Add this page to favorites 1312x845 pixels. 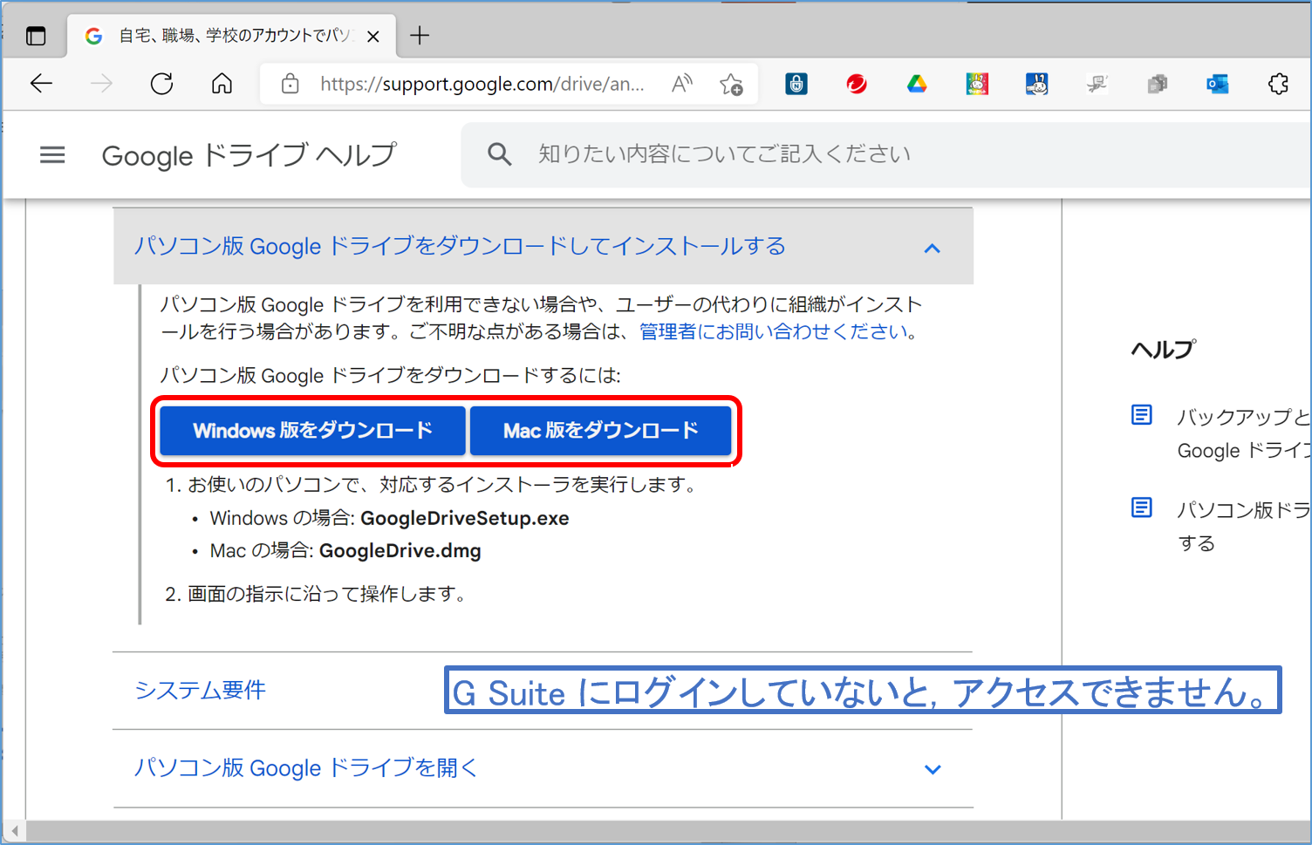point(731,84)
